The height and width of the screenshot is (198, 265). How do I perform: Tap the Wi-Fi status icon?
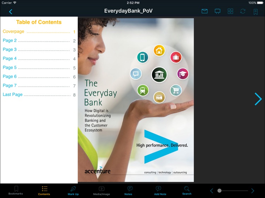coord(15,3)
